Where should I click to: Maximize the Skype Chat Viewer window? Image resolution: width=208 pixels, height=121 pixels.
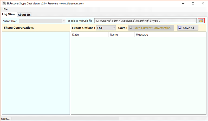pyautogui.click(x=193, y=3)
